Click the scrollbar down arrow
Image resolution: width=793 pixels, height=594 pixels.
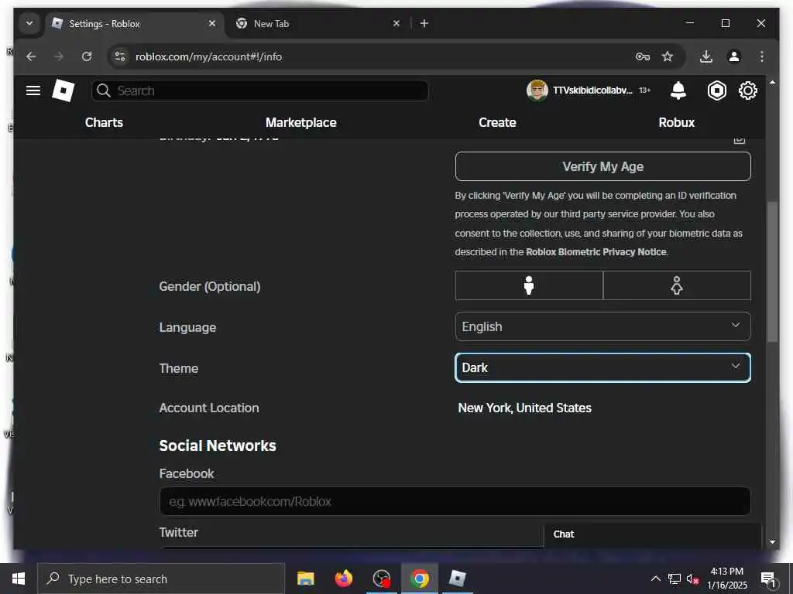click(772, 542)
